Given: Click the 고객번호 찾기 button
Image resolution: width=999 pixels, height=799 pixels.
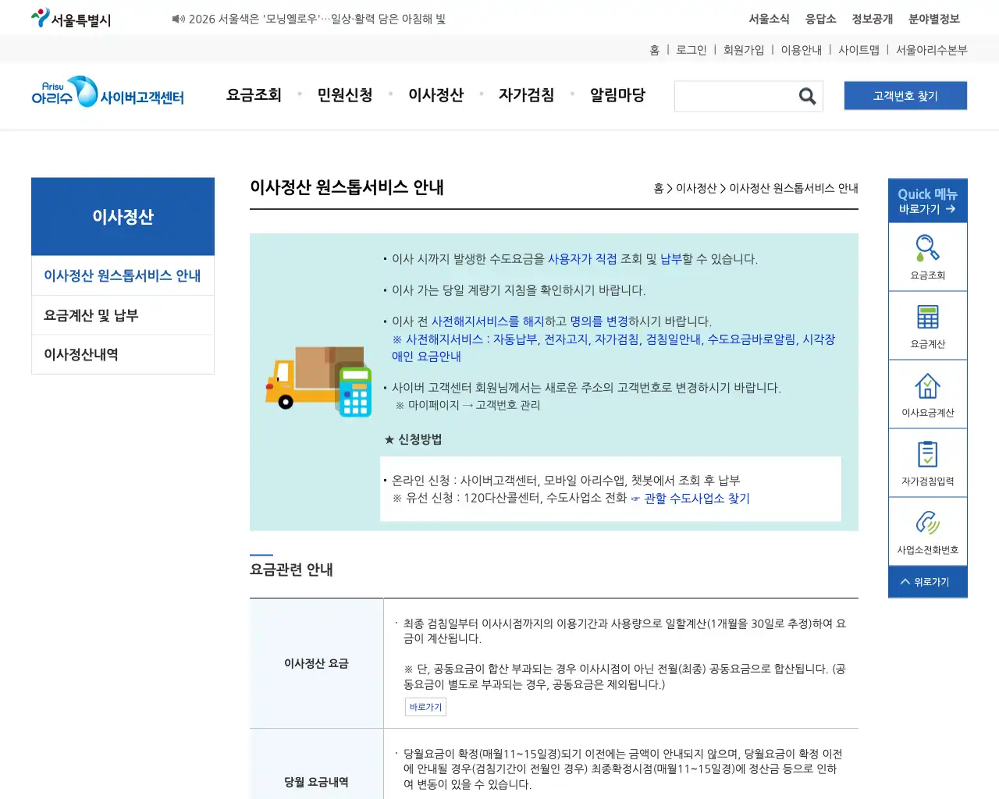Looking at the screenshot, I should 905,95.
